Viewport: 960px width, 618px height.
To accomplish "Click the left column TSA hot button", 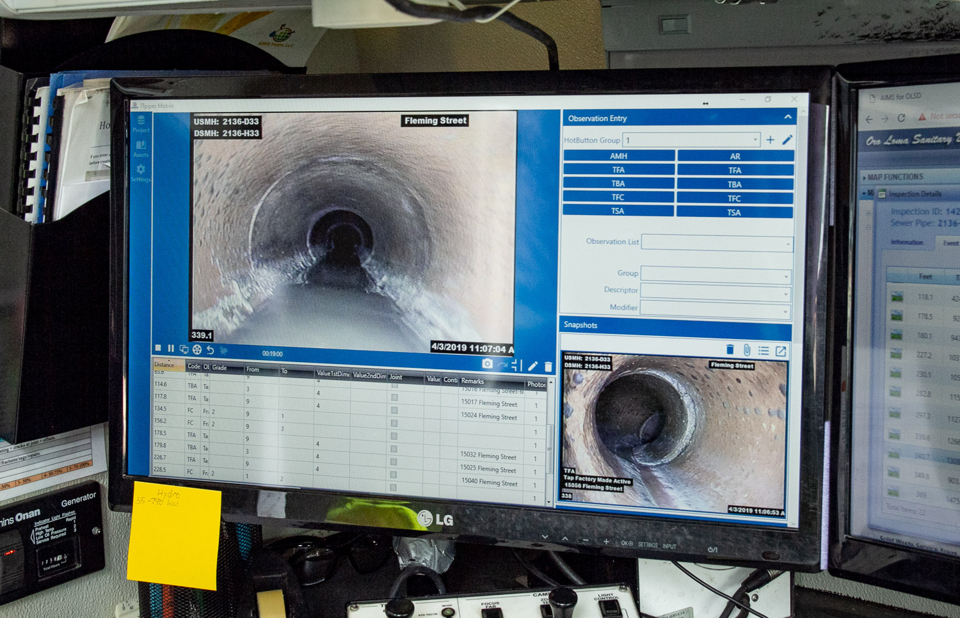I will (x=618, y=210).
